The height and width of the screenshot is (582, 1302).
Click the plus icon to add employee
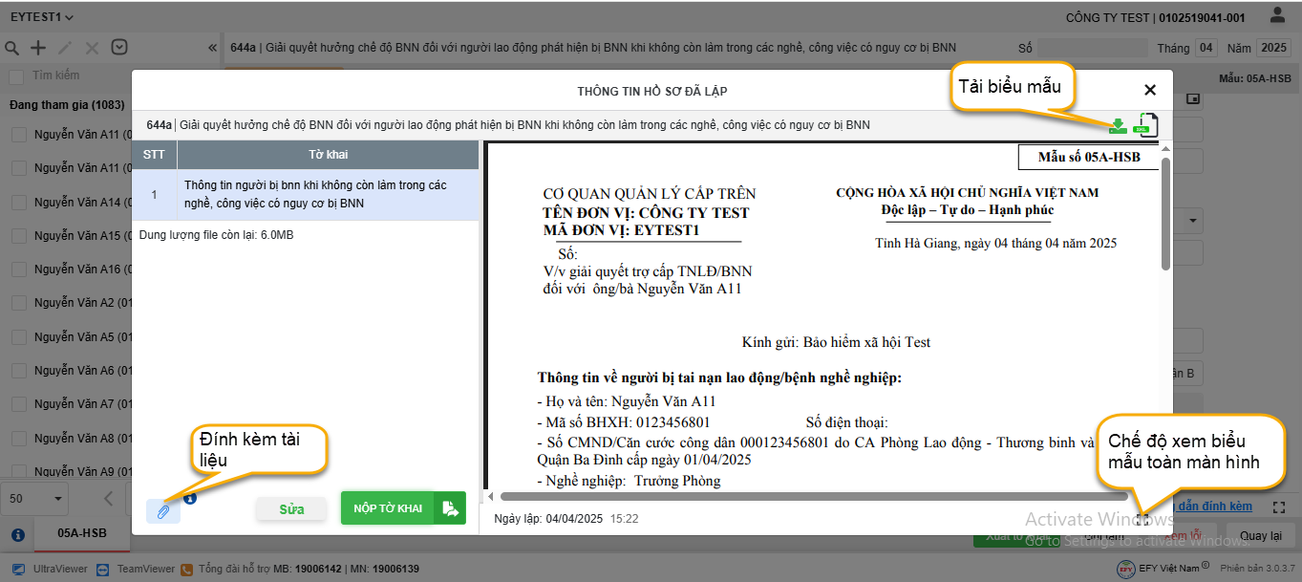click(x=38, y=48)
